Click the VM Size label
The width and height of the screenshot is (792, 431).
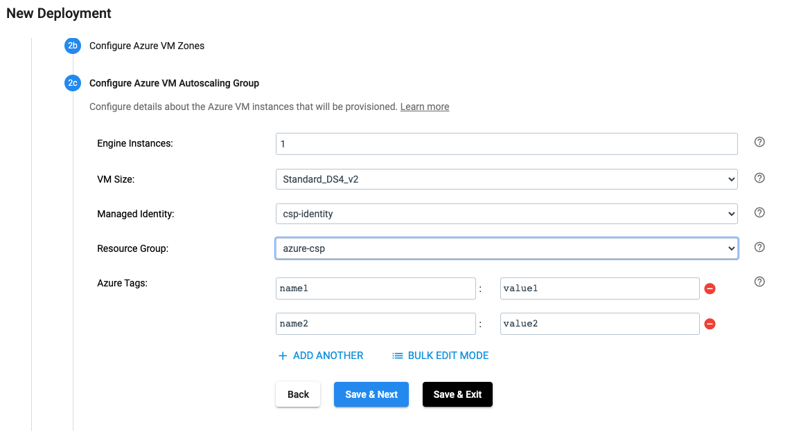tap(116, 179)
